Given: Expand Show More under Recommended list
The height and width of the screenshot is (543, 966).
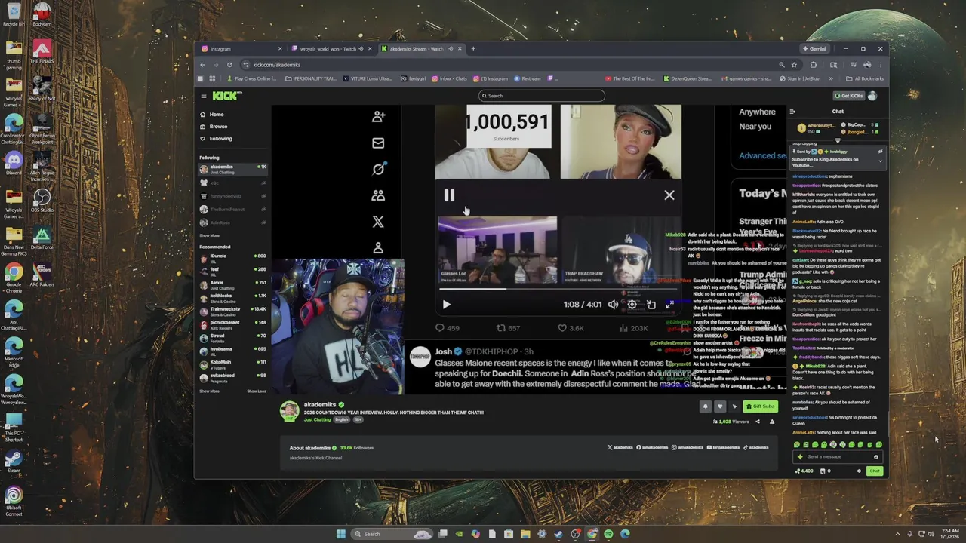Looking at the screenshot, I should tap(209, 391).
